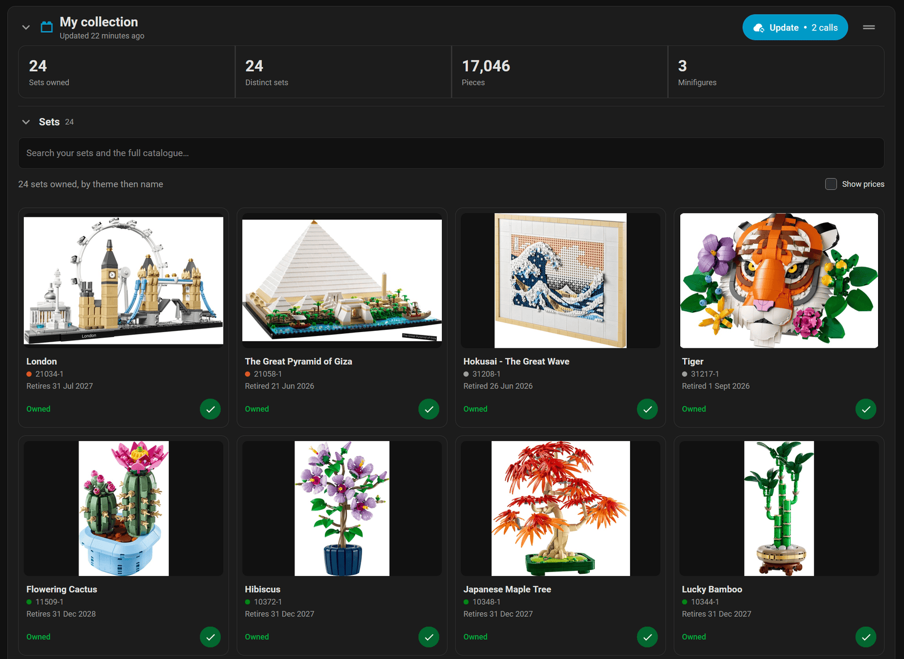Open the Japanese Maple Tree image
This screenshot has width=904, height=659.
[x=560, y=508]
